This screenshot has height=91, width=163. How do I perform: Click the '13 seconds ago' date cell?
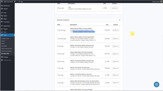click(62, 39)
